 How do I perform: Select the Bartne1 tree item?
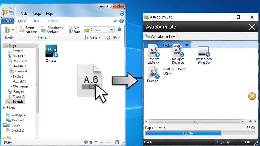15,120
